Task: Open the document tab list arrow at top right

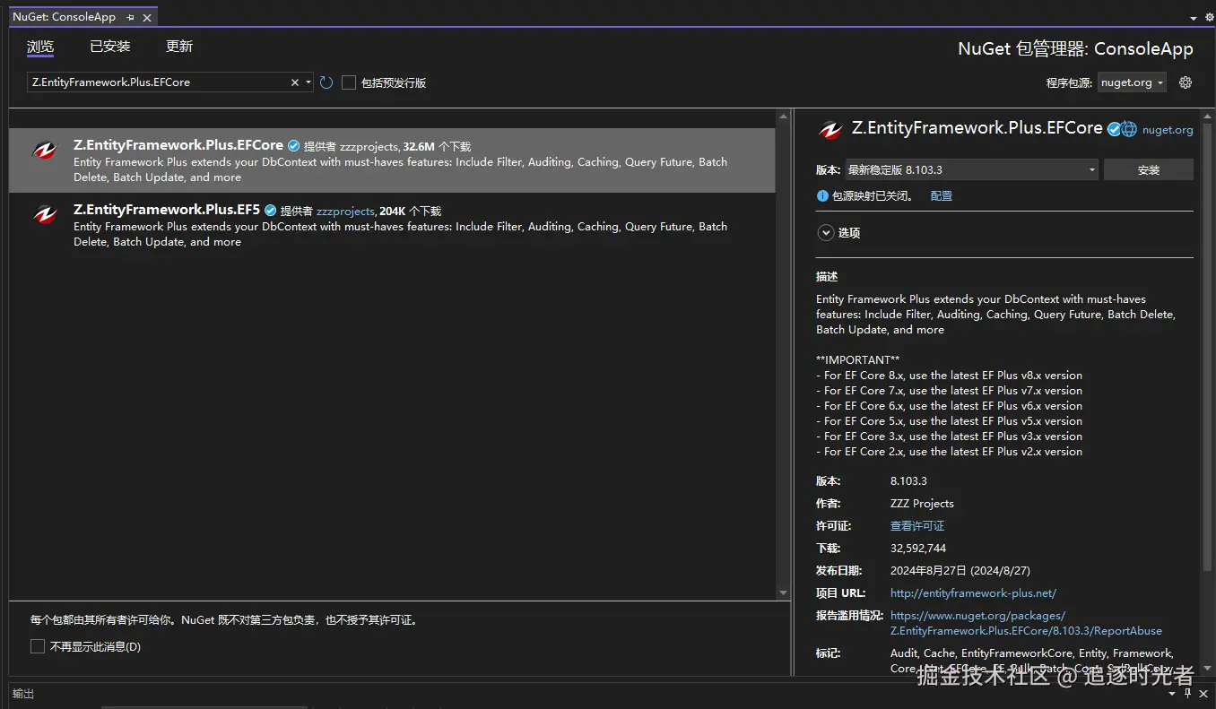Action: 1194,18
